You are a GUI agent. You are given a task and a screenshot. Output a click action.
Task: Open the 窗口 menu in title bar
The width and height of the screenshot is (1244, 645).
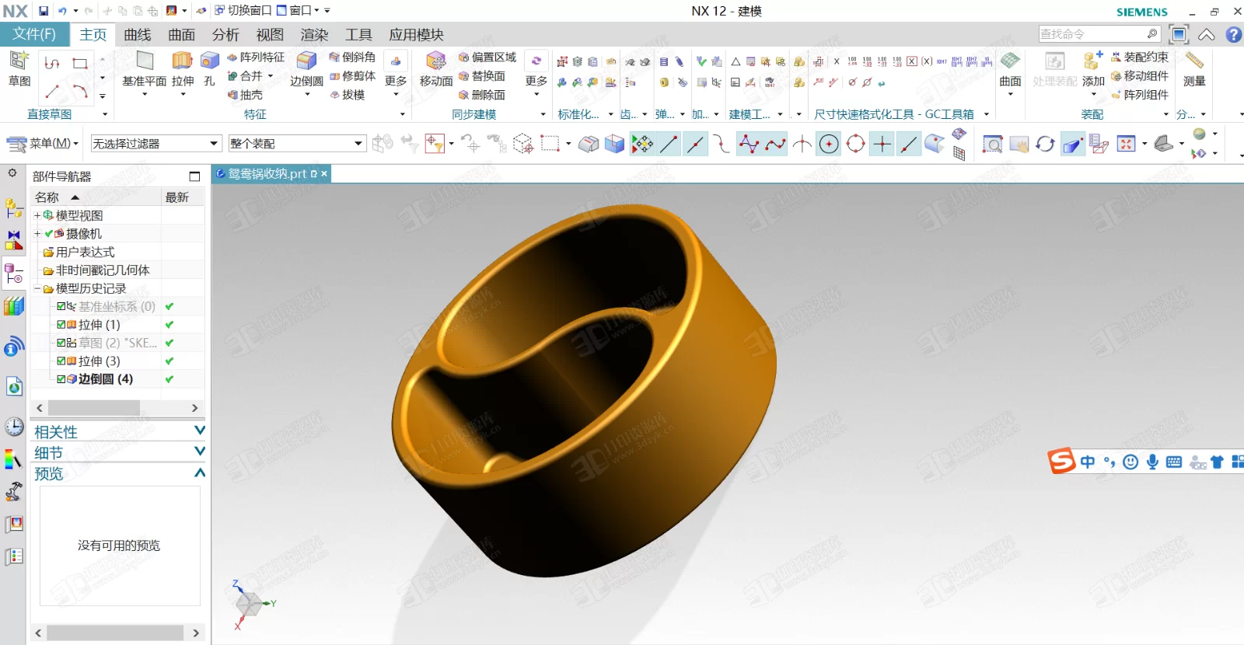[x=299, y=11]
